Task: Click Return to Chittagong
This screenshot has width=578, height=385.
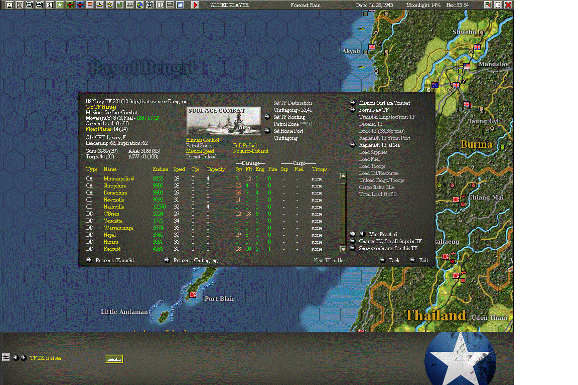Action: [x=195, y=261]
